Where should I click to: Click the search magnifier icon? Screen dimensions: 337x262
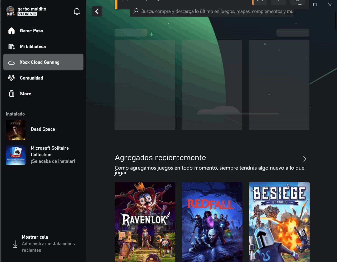(136, 11)
